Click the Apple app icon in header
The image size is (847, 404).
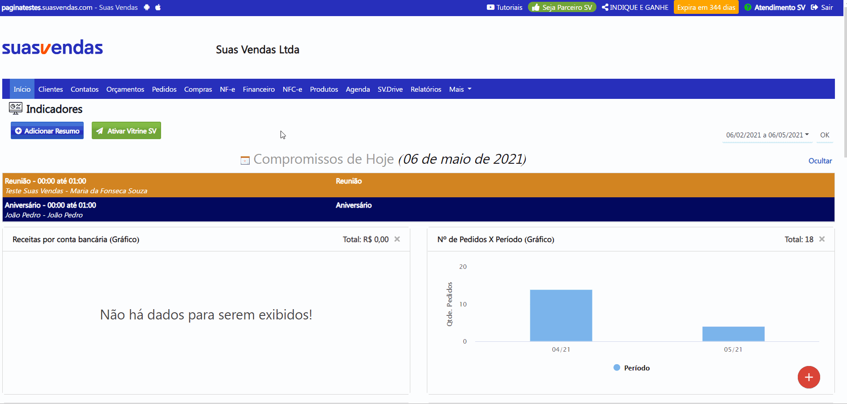158,7
